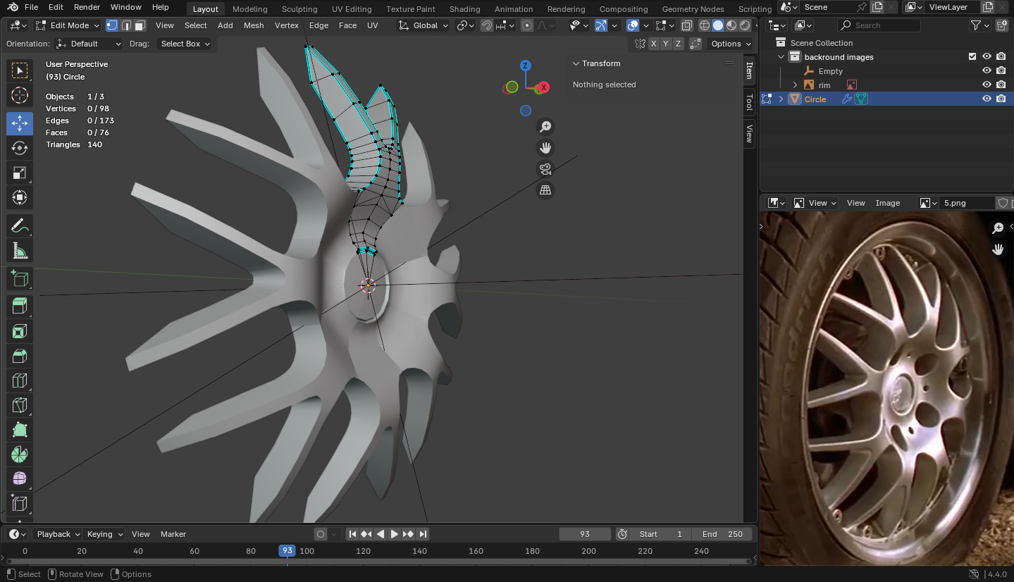Open the Mesh menu
1014x582 pixels.
254,25
